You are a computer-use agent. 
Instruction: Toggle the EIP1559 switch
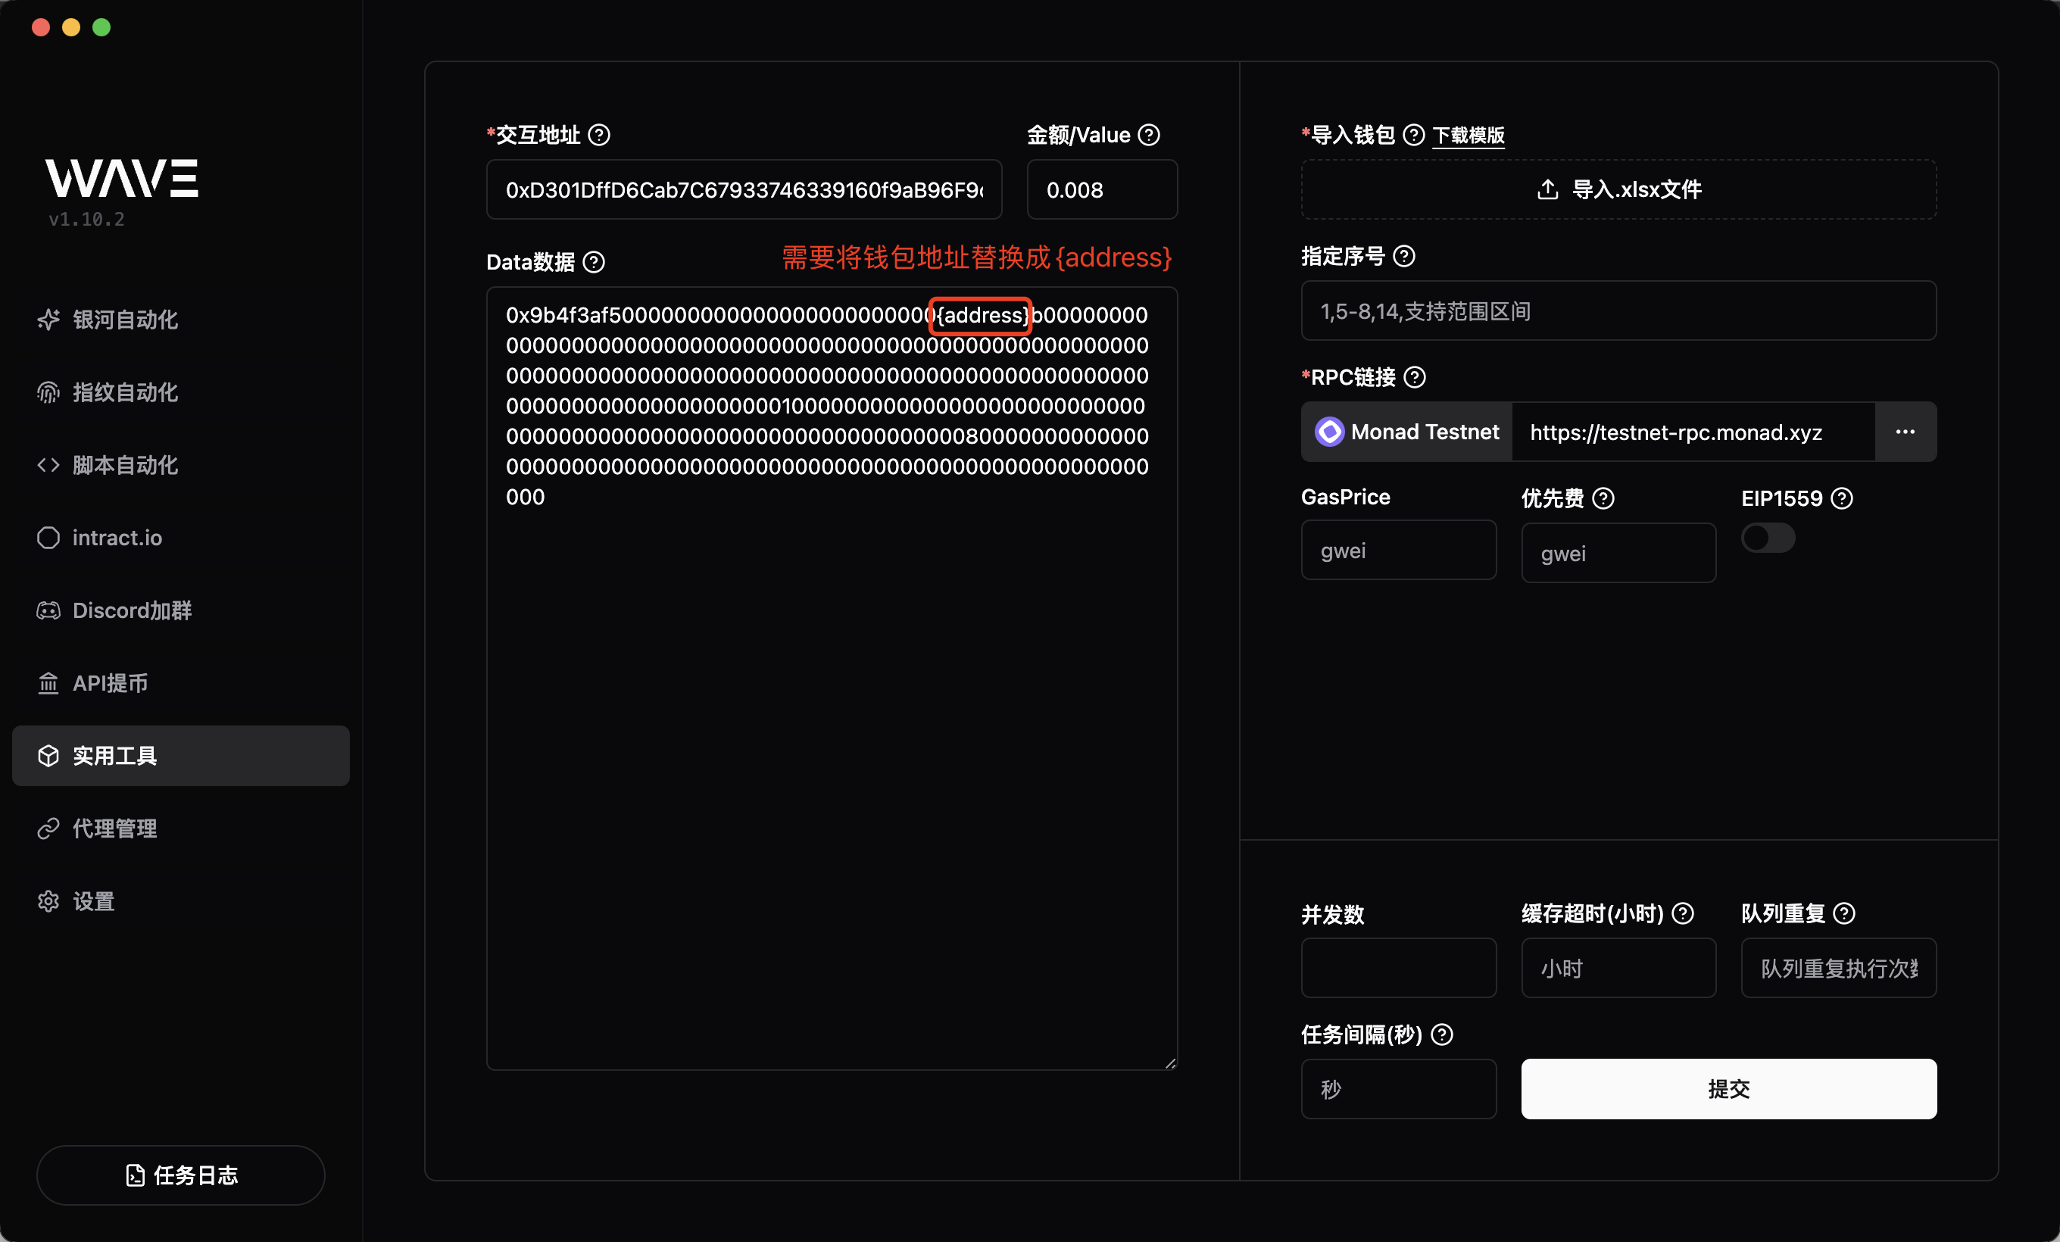click(1768, 538)
